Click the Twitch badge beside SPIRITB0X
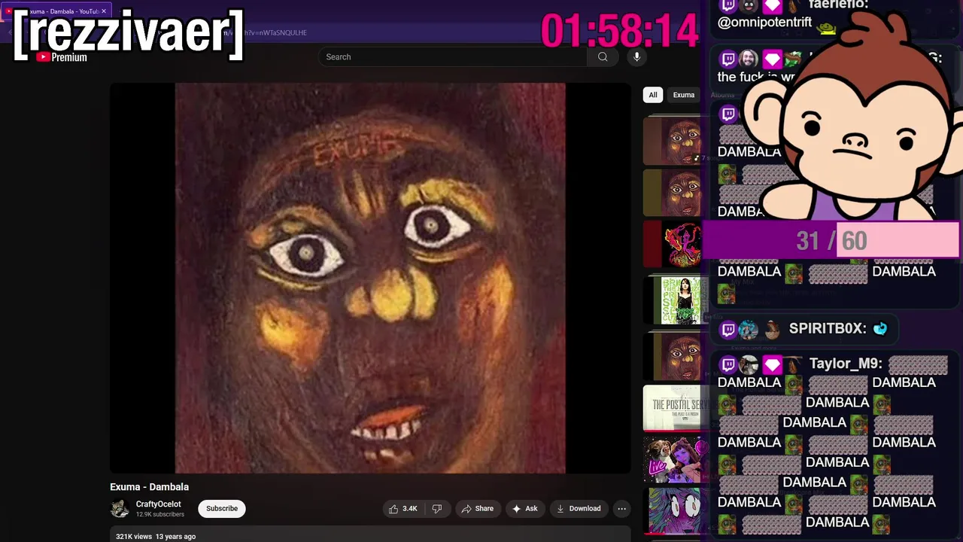The width and height of the screenshot is (963, 542). pyautogui.click(x=728, y=329)
